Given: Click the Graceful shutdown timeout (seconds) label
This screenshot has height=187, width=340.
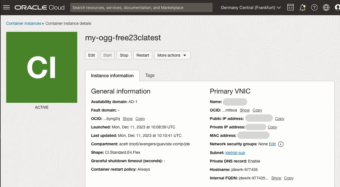Looking at the screenshot, I should pos(127,161).
